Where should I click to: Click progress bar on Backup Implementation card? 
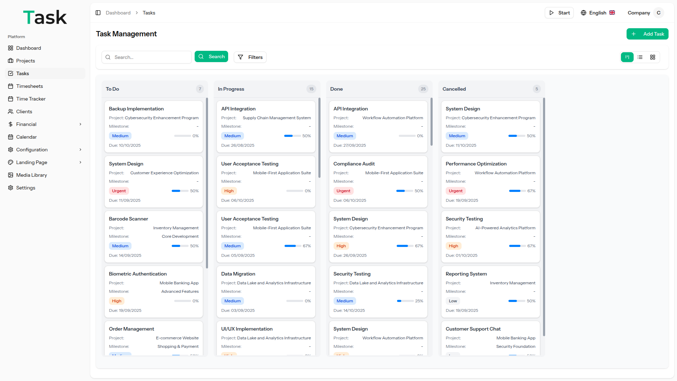click(182, 136)
